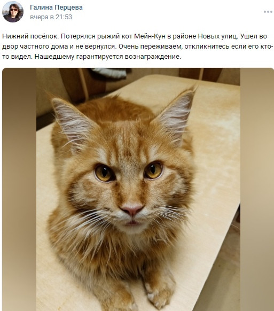
Task: Click the cat's left amber eye
Action: 103,173
